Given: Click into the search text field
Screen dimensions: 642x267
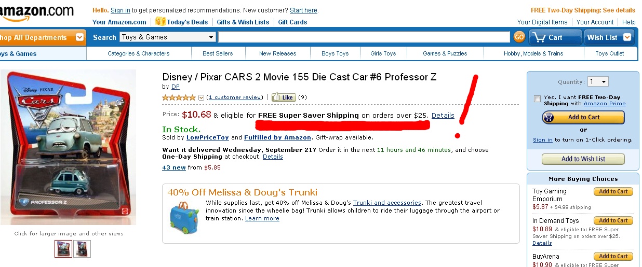Looking at the screenshot, I should (x=364, y=37).
